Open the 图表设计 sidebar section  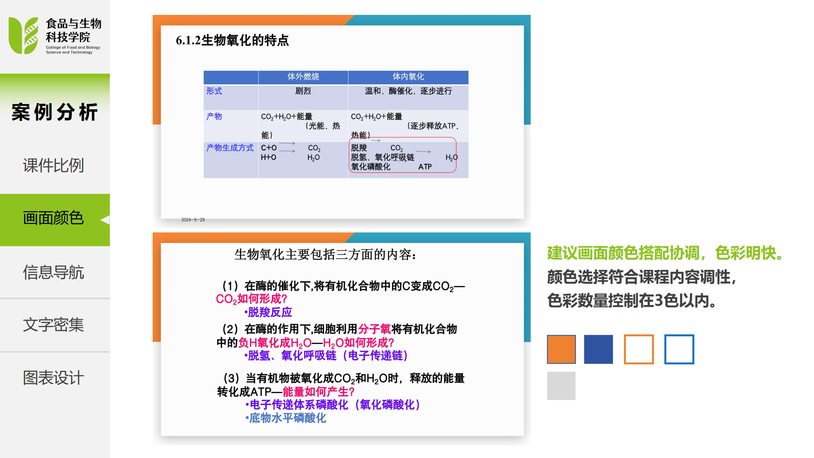click(x=53, y=378)
